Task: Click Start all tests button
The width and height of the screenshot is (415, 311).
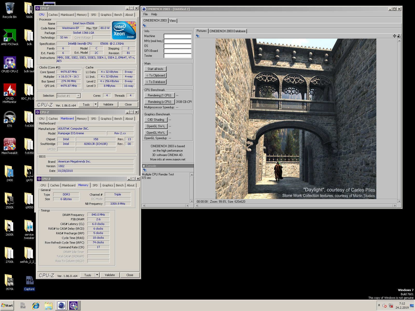Action: (155, 69)
